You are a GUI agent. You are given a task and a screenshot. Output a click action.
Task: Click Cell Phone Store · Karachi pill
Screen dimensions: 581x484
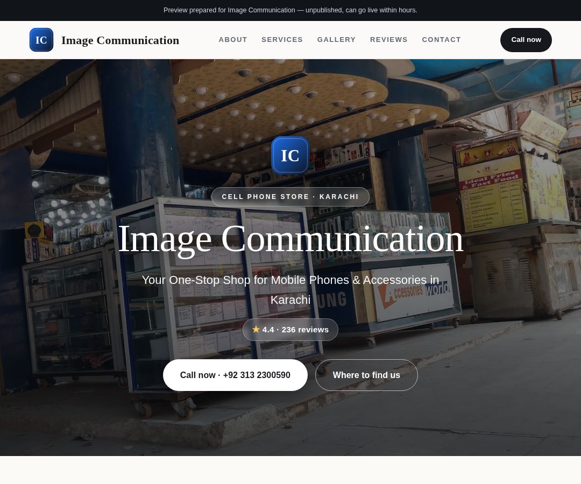point(290,197)
